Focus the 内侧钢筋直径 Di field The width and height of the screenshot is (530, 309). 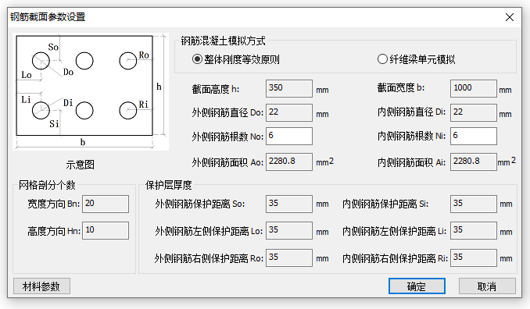point(473,112)
